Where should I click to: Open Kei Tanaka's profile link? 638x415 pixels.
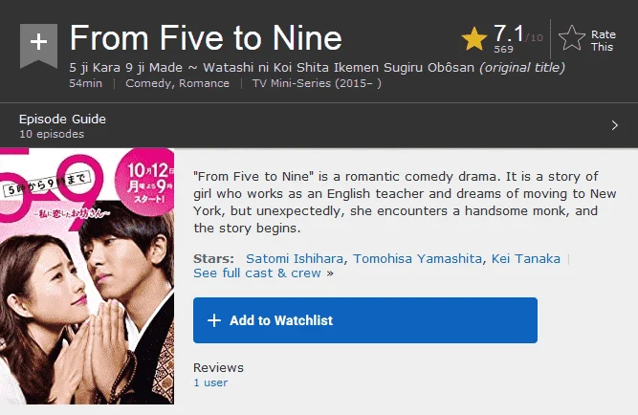coord(526,259)
